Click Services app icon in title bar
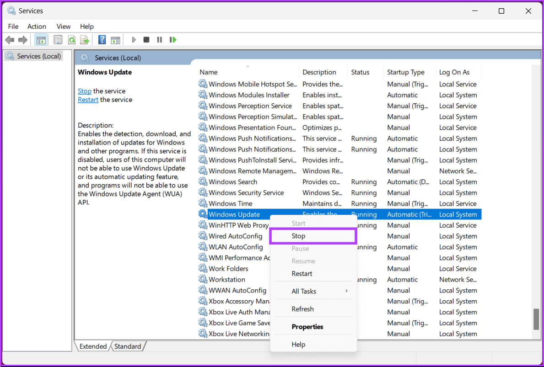The width and height of the screenshot is (544, 367). 11,11
